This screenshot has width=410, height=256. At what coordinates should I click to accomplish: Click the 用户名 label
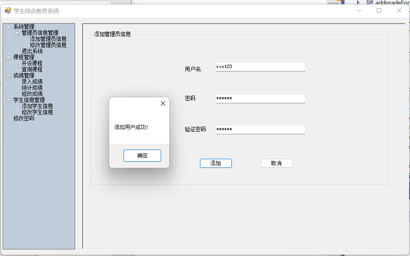[193, 69]
